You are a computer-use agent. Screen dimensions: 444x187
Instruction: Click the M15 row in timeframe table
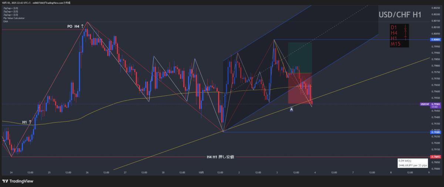(396, 44)
